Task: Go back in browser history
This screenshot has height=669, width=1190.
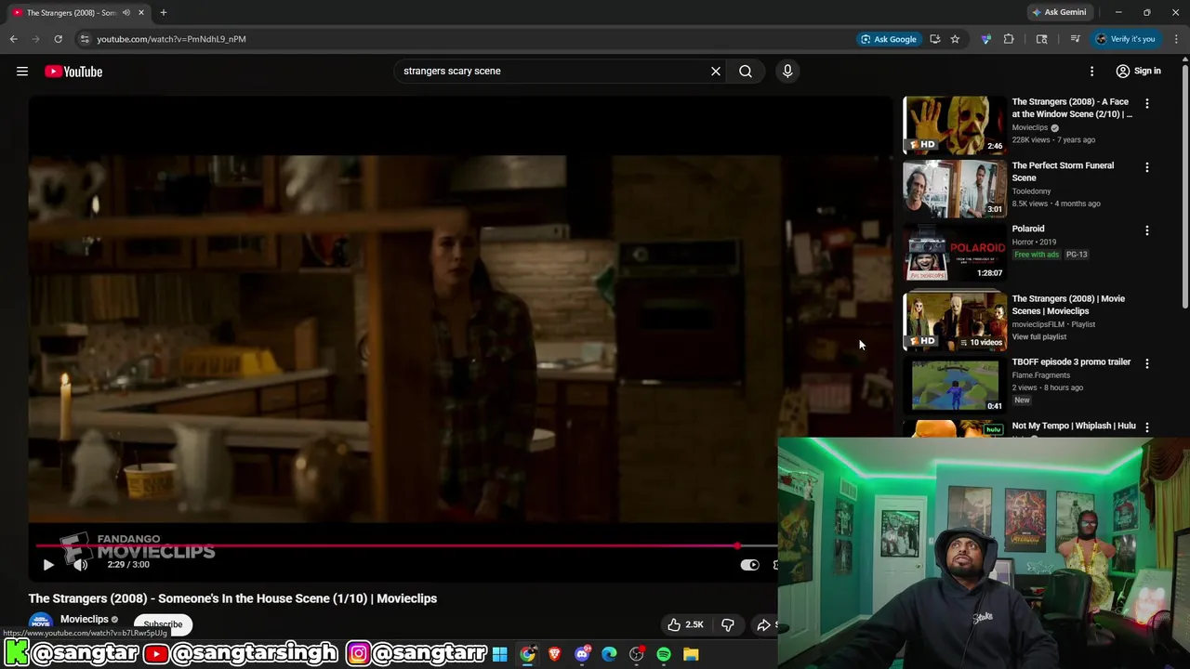Action: tap(13, 39)
